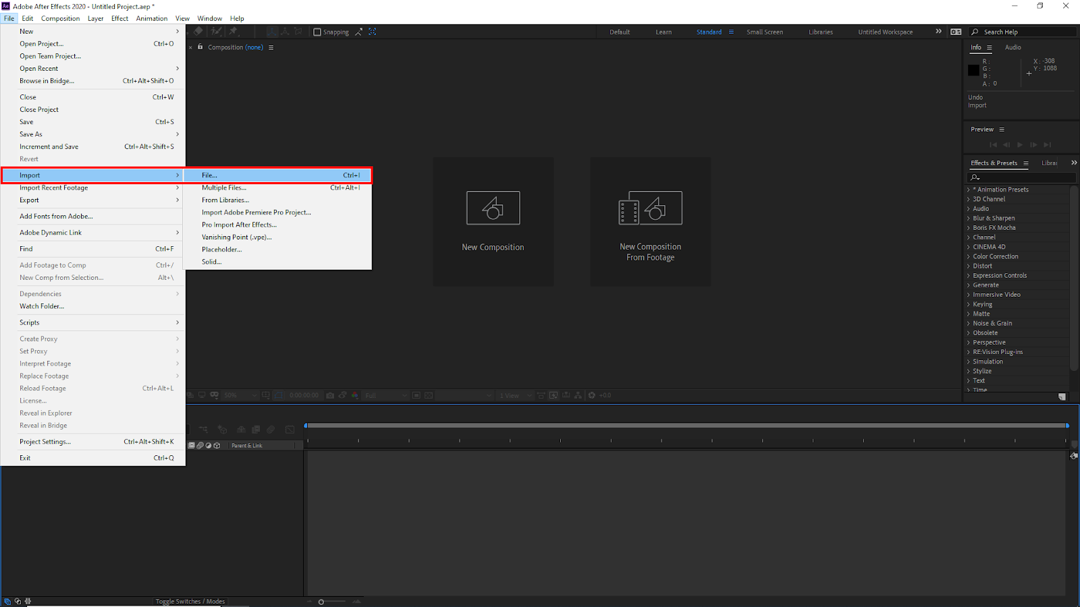
Task: Expand the Color Correction effects category
Action: coord(969,256)
